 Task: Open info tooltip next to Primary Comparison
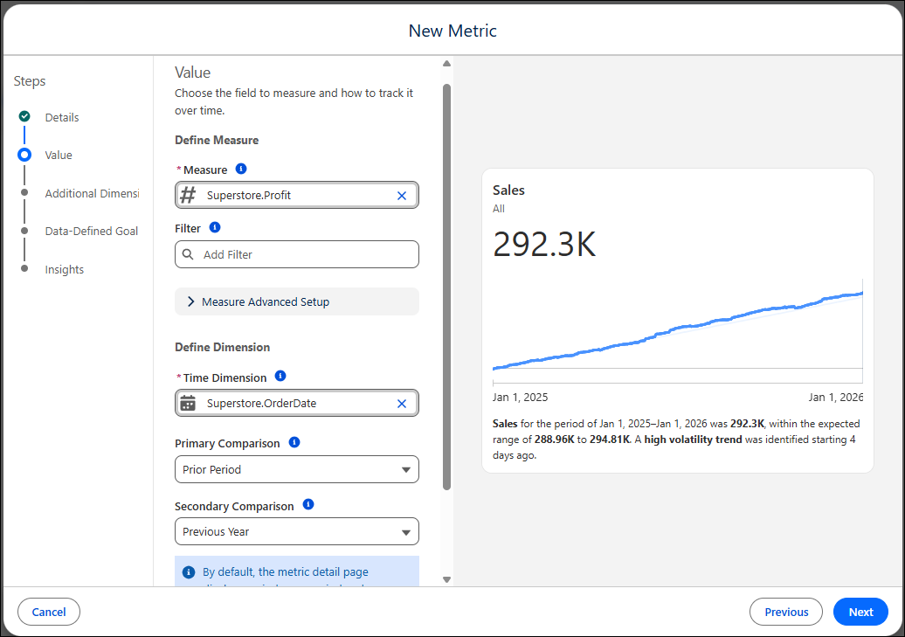(x=294, y=442)
